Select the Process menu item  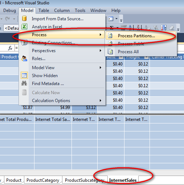62,35
